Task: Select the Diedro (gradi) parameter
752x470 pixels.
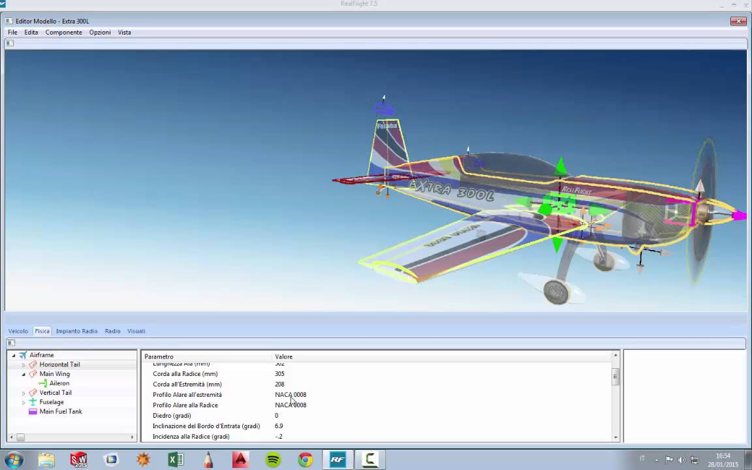Action: point(172,416)
